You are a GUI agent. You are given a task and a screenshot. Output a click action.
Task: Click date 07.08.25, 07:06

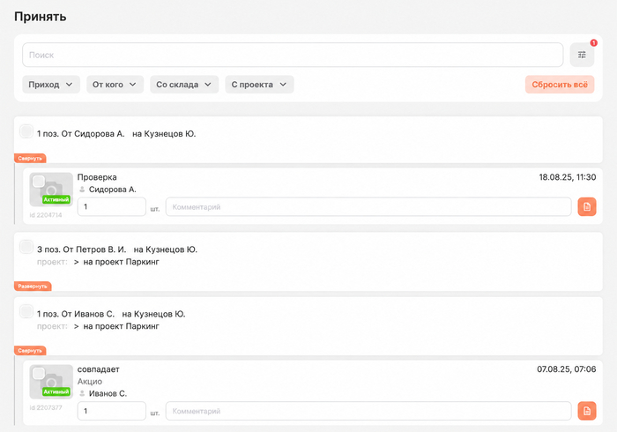point(566,369)
